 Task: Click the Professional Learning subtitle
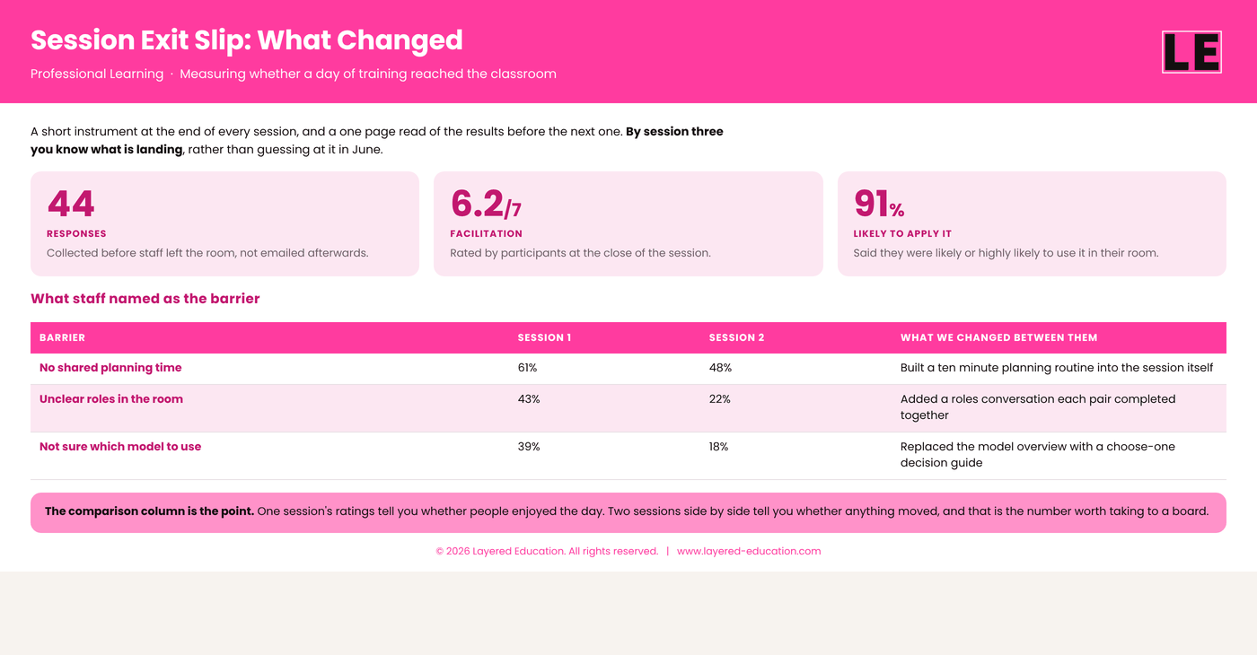pos(97,74)
